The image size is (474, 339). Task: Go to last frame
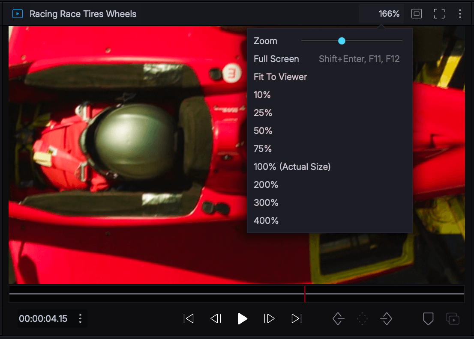tap(297, 318)
